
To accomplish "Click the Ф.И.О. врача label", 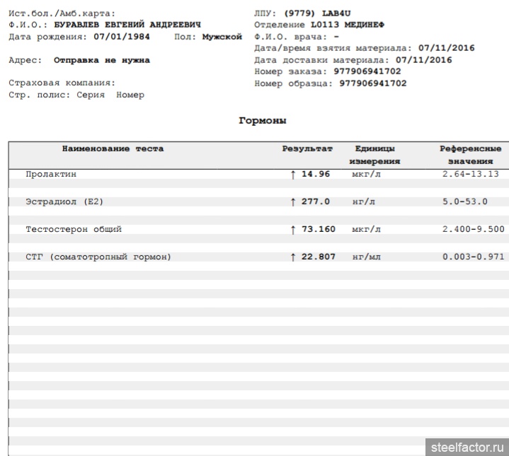I will (x=290, y=37).
